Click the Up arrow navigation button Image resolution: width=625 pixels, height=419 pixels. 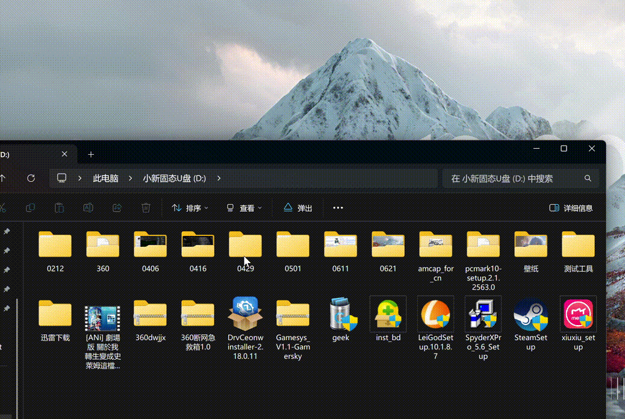3,178
